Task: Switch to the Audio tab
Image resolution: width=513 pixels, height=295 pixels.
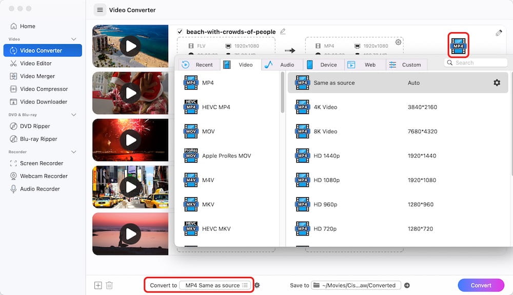Action: [x=283, y=65]
